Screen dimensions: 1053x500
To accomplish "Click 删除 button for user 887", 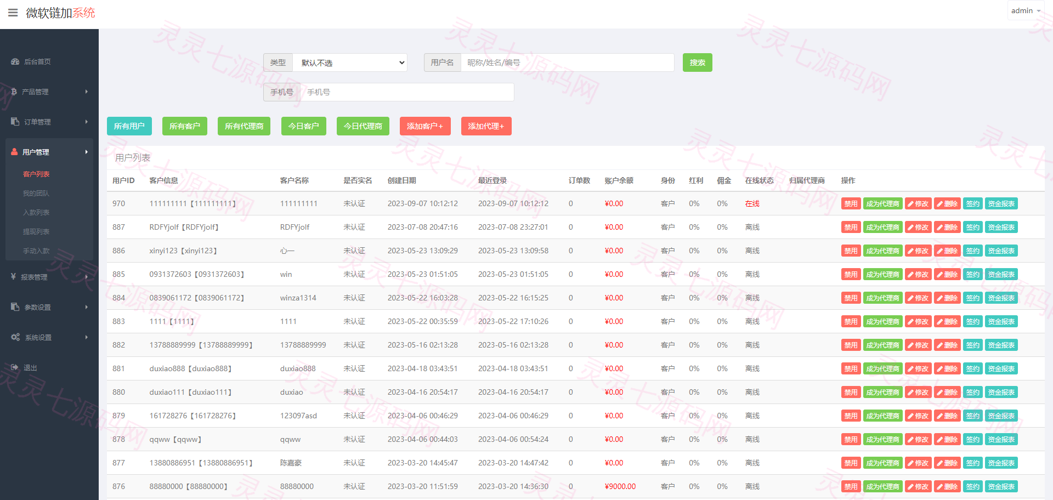I will tap(947, 227).
